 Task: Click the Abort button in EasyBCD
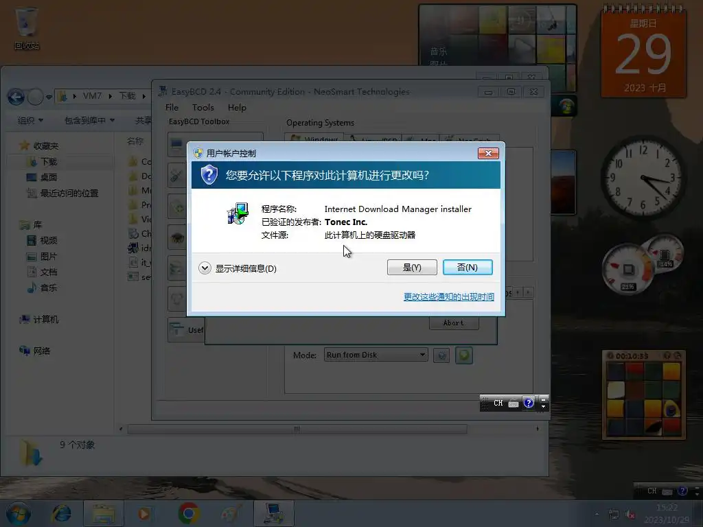click(x=454, y=323)
